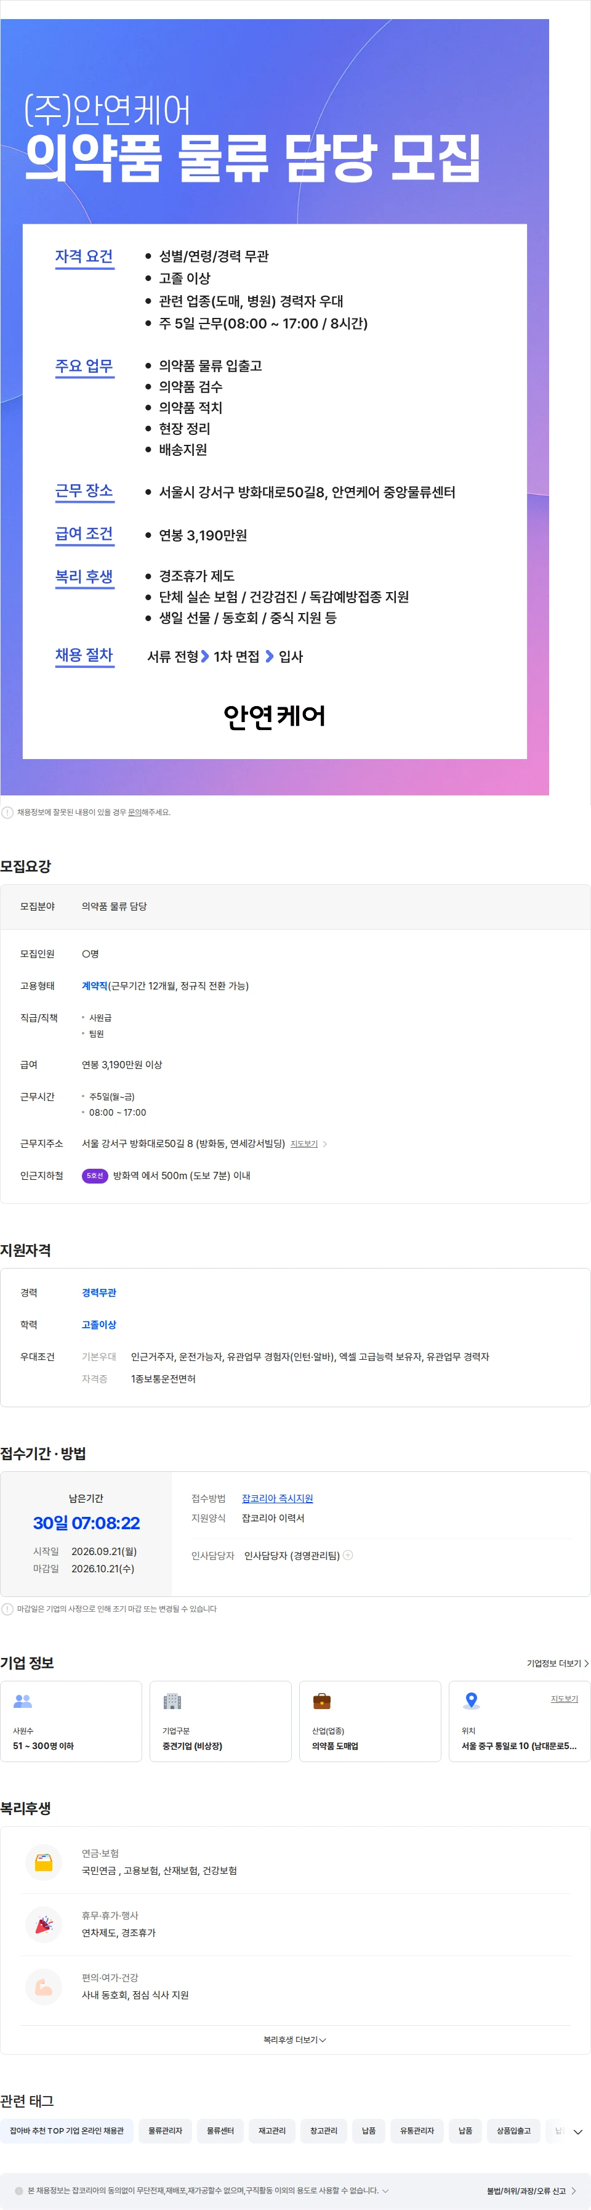The height and width of the screenshot is (2210, 591).
Task: Expand 인사담당자 details with plus icon
Action: 347,1556
